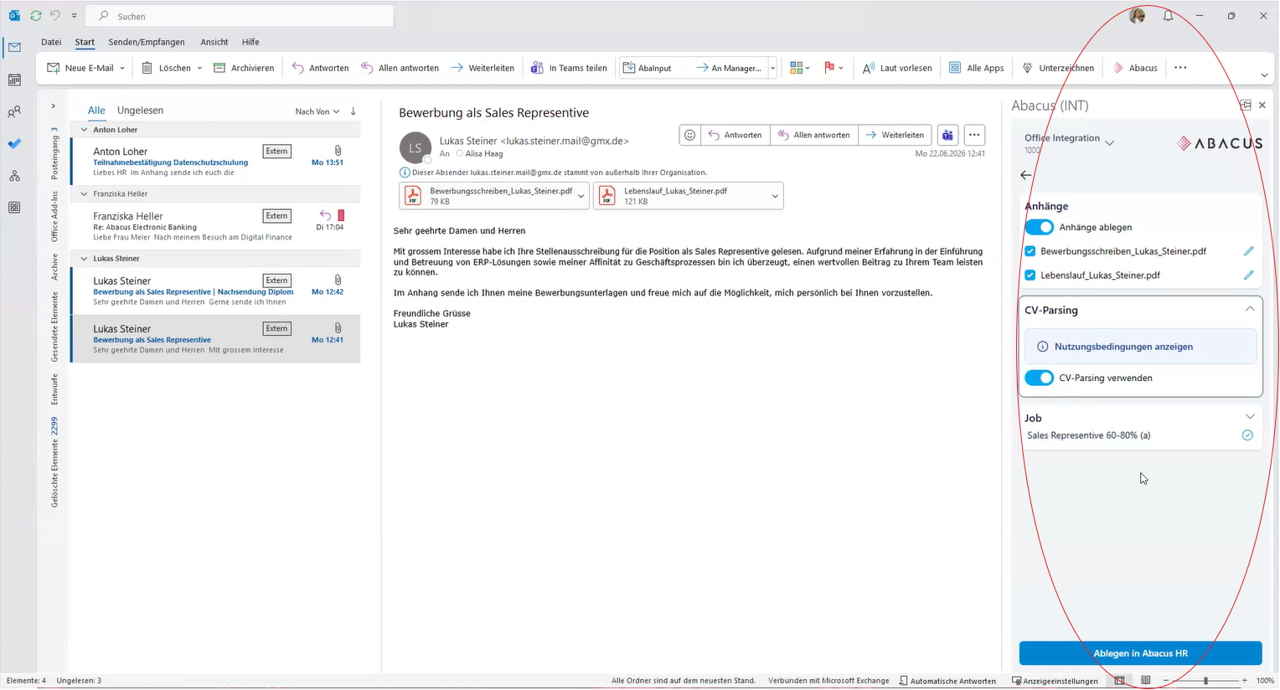This screenshot has height=690, width=1280.
Task: Open the Löschen dropdown arrow
Action: 199,68
